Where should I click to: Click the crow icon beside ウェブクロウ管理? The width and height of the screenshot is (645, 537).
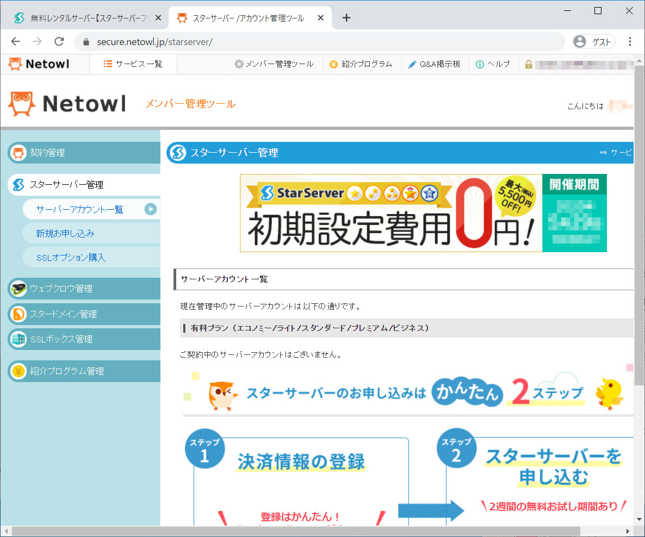pos(18,289)
